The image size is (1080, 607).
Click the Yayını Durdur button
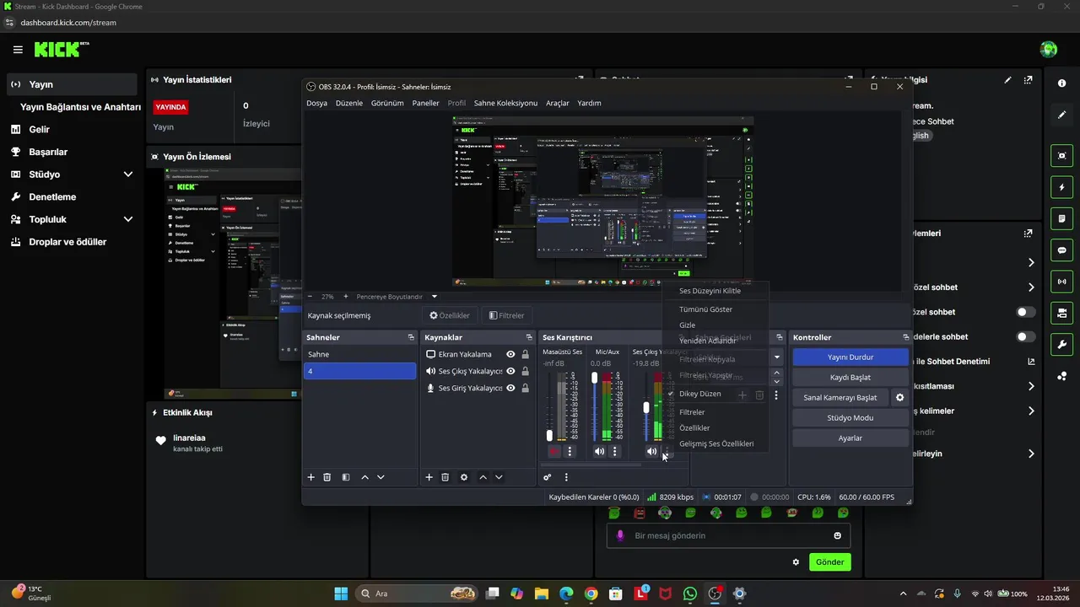[x=850, y=357]
